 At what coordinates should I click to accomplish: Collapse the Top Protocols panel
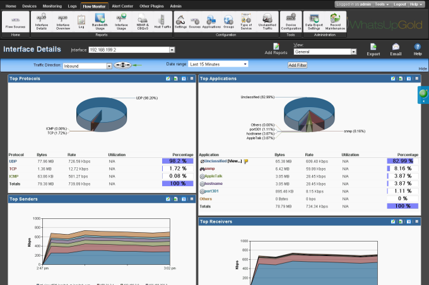(192, 79)
